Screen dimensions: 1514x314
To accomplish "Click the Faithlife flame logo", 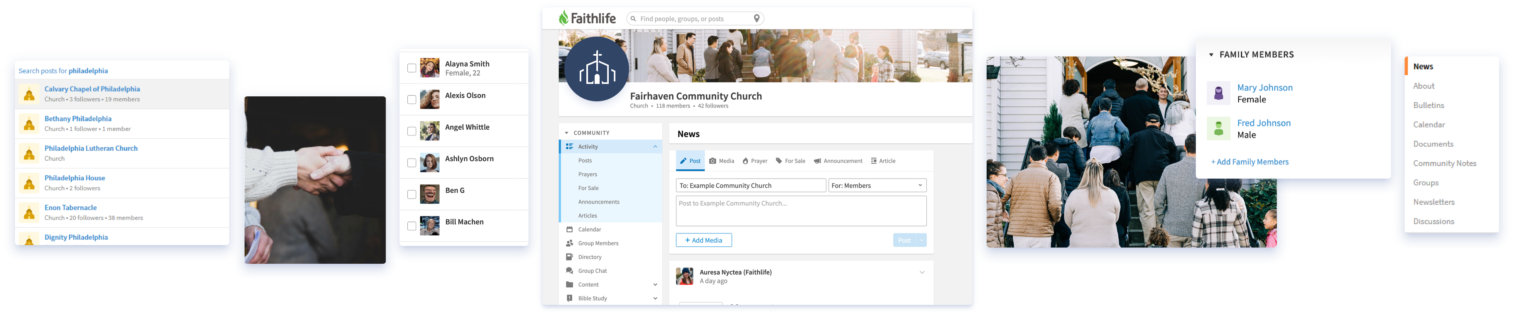I will click(x=563, y=17).
